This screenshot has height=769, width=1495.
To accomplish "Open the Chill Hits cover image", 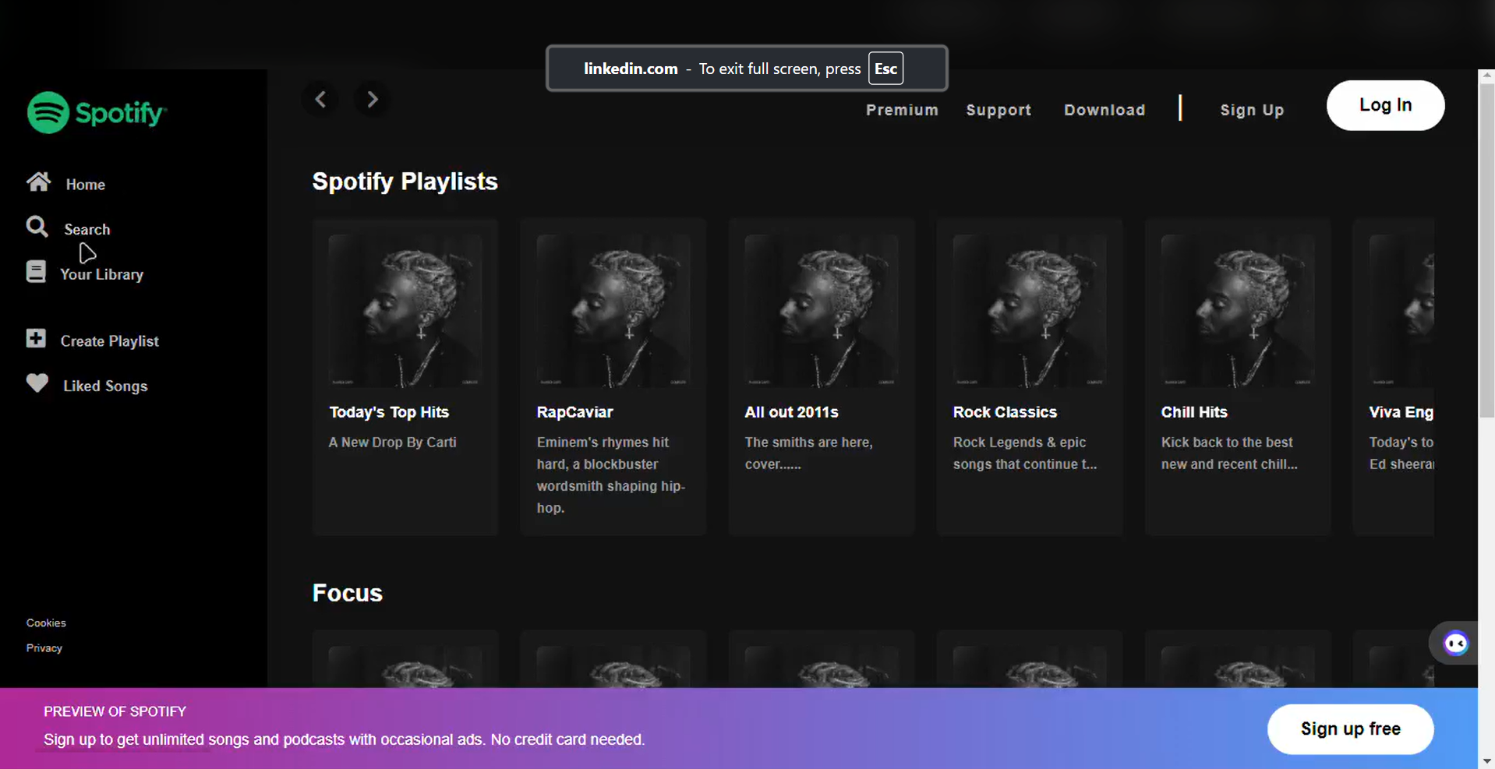I will pyautogui.click(x=1238, y=311).
